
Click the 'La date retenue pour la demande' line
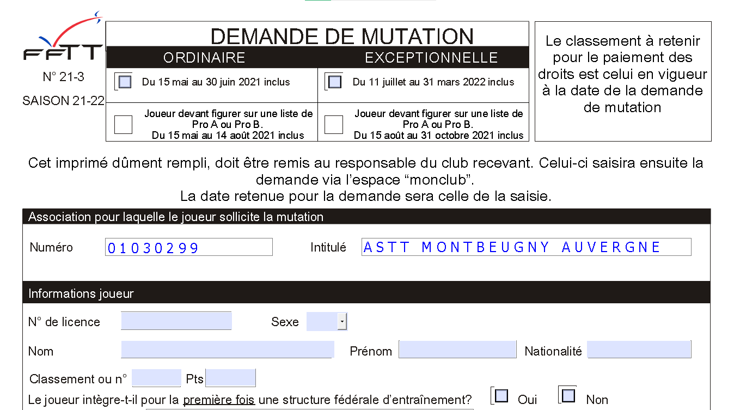pyautogui.click(x=366, y=197)
